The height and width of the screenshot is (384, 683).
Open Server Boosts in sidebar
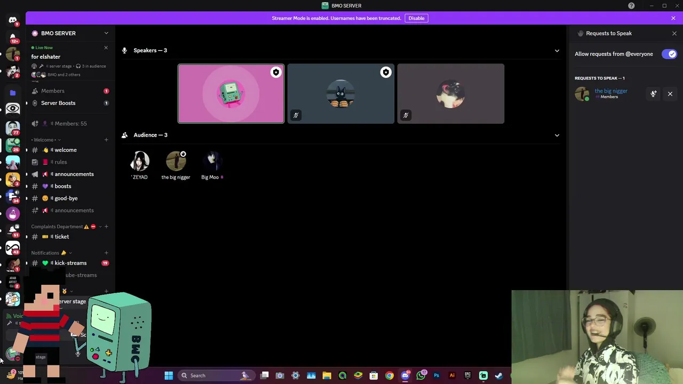tap(70, 103)
